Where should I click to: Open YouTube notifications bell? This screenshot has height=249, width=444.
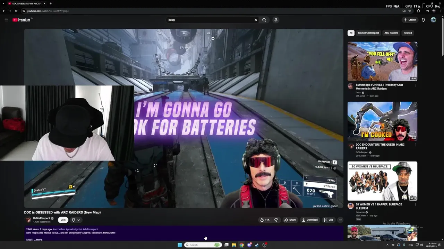tap(423, 20)
